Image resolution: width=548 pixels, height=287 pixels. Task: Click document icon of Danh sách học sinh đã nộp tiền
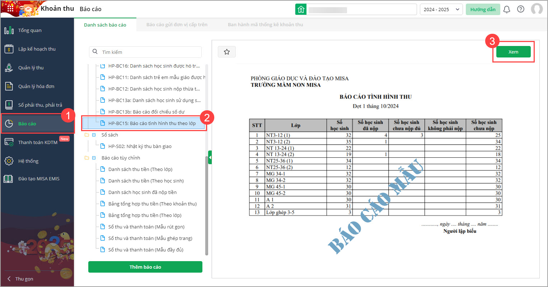[x=103, y=192]
